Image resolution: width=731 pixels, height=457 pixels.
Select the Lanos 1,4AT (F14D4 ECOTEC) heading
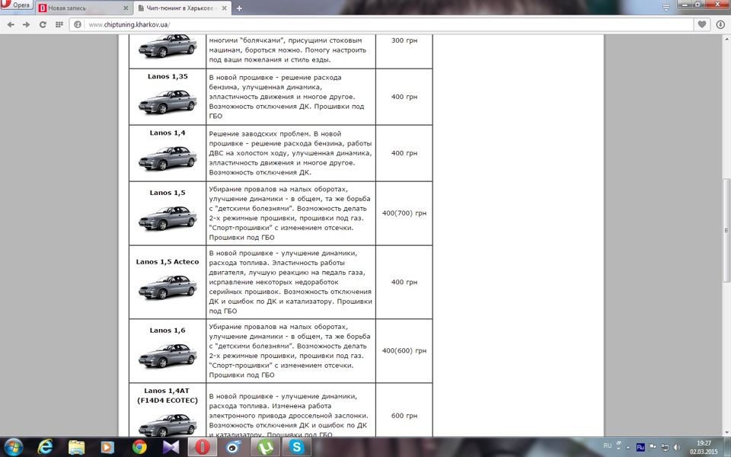pos(168,395)
